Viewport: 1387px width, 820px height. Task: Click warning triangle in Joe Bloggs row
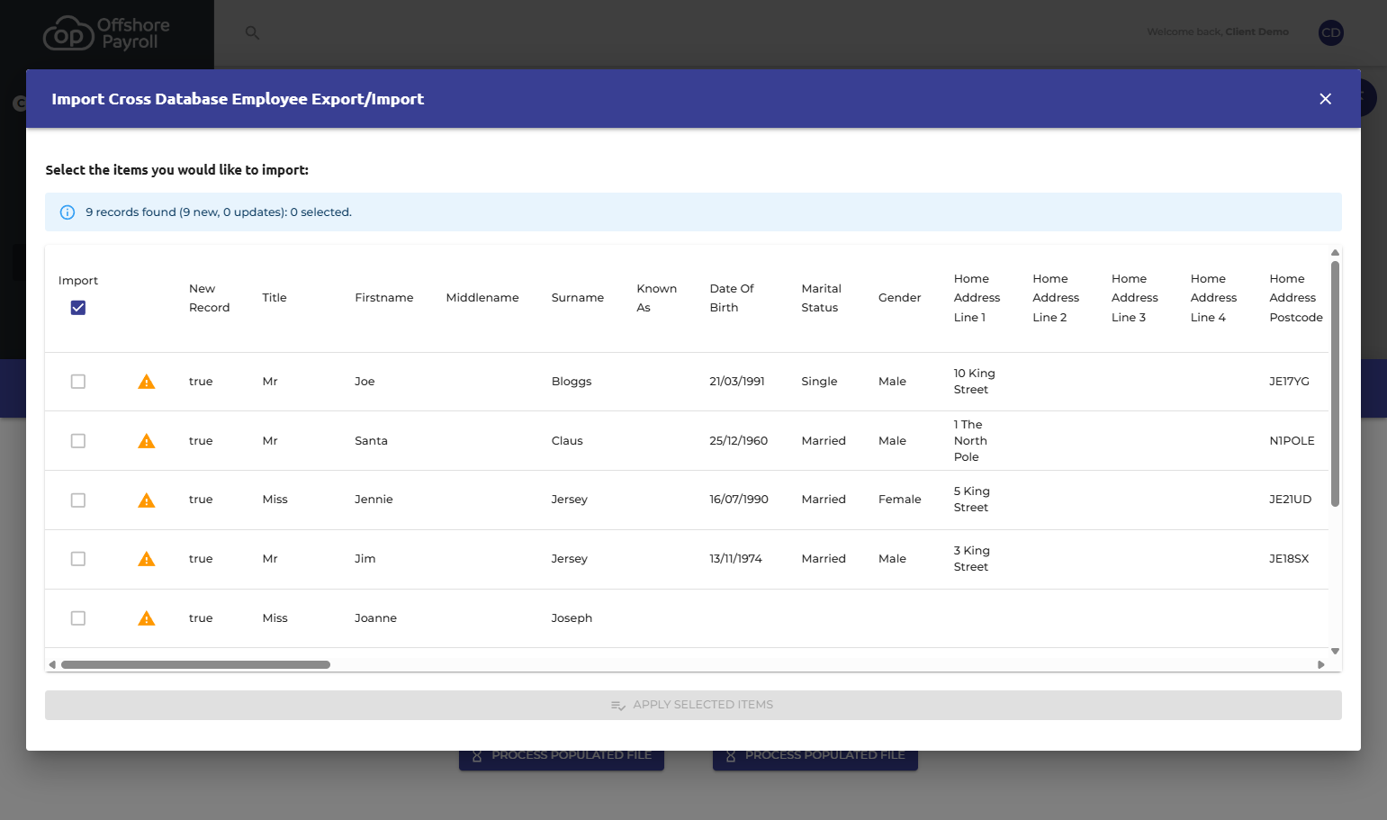[x=146, y=382]
